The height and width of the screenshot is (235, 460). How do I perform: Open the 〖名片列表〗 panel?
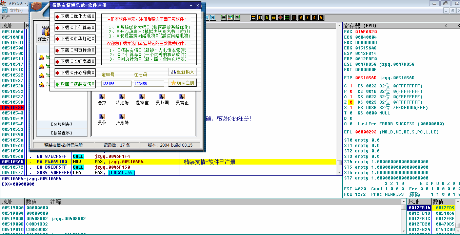pyautogui.click(x=62, y=124)
